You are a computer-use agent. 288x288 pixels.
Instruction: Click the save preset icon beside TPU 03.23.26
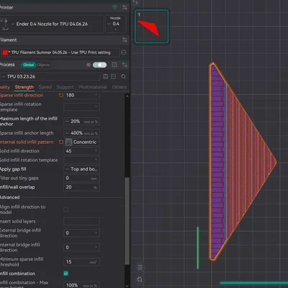pos(105,76)
